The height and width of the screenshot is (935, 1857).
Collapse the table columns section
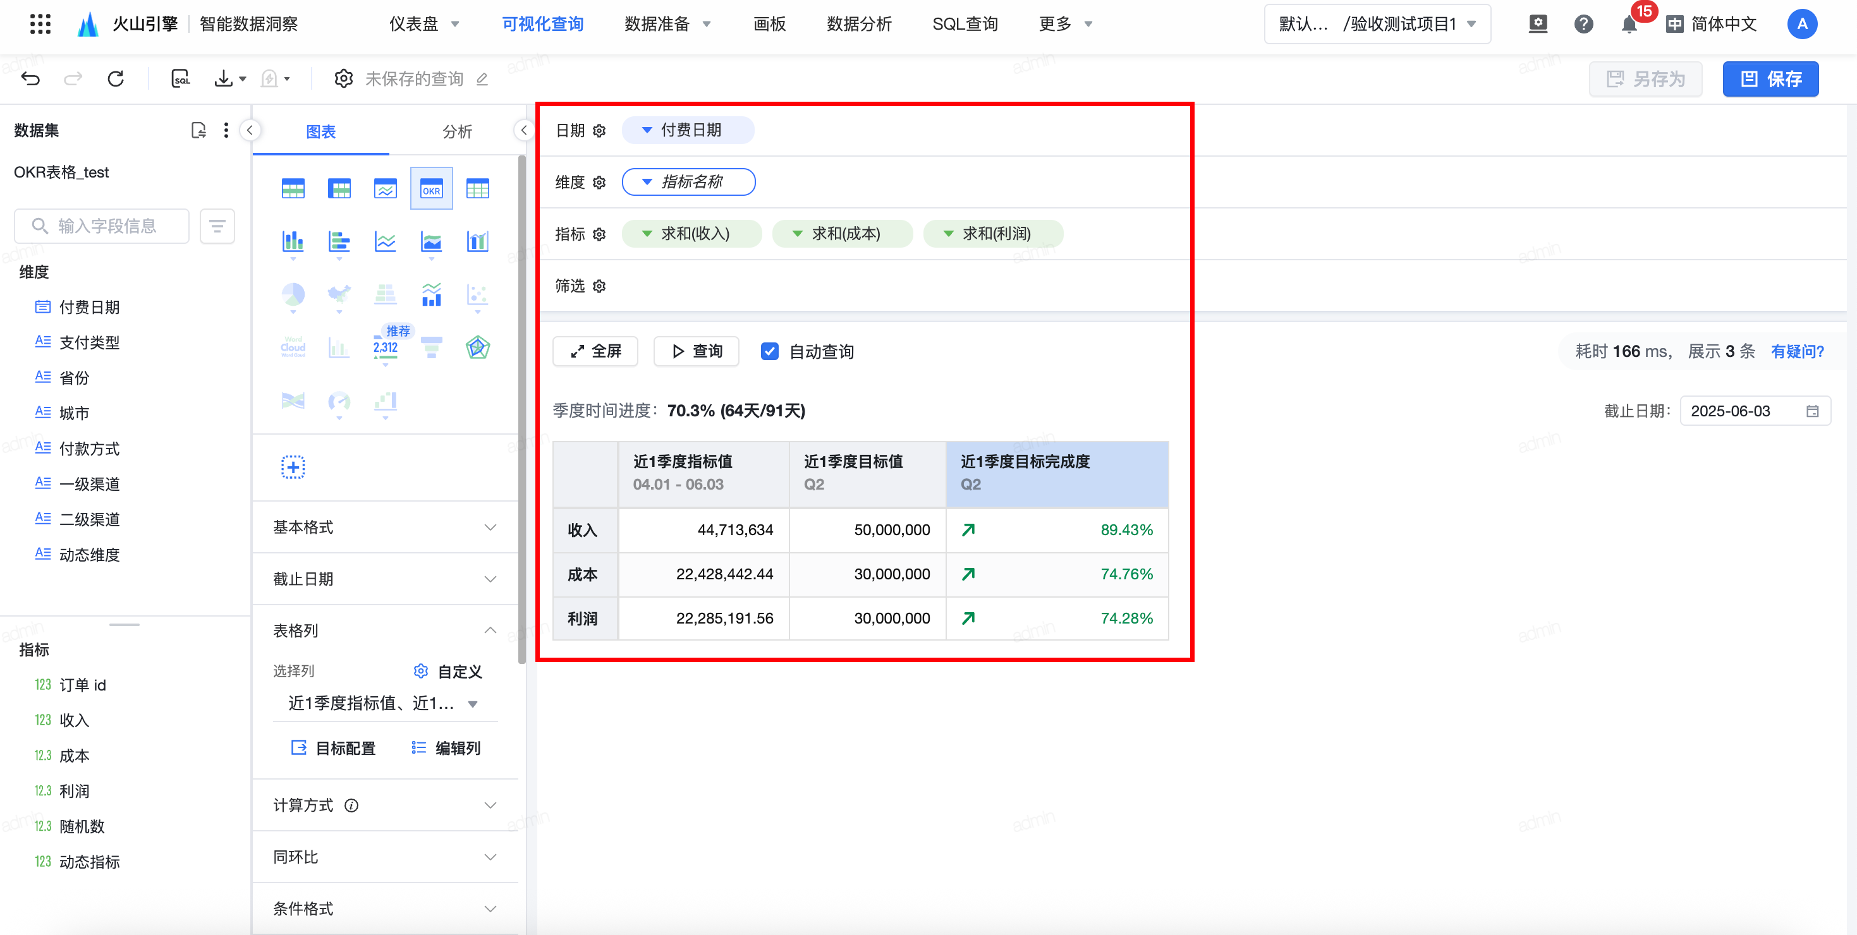[x=385, y=631]
